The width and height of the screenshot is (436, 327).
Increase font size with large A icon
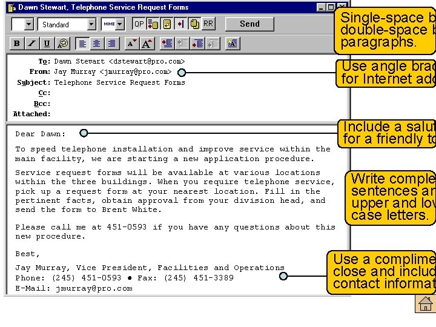tap(147, 44)
